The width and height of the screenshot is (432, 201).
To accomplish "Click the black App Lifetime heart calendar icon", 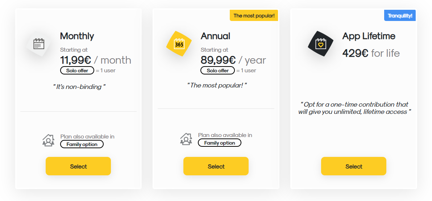I will click(x=321, y=44).
